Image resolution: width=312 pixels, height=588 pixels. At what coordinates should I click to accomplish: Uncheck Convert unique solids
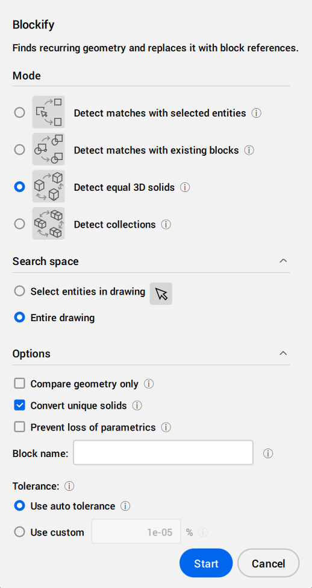pyautogui.click(x=19, y=405)
